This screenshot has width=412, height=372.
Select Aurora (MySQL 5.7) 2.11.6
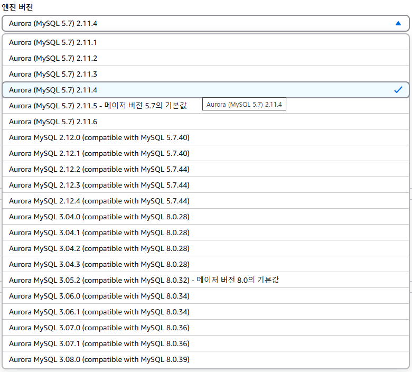tap(205, 122)
